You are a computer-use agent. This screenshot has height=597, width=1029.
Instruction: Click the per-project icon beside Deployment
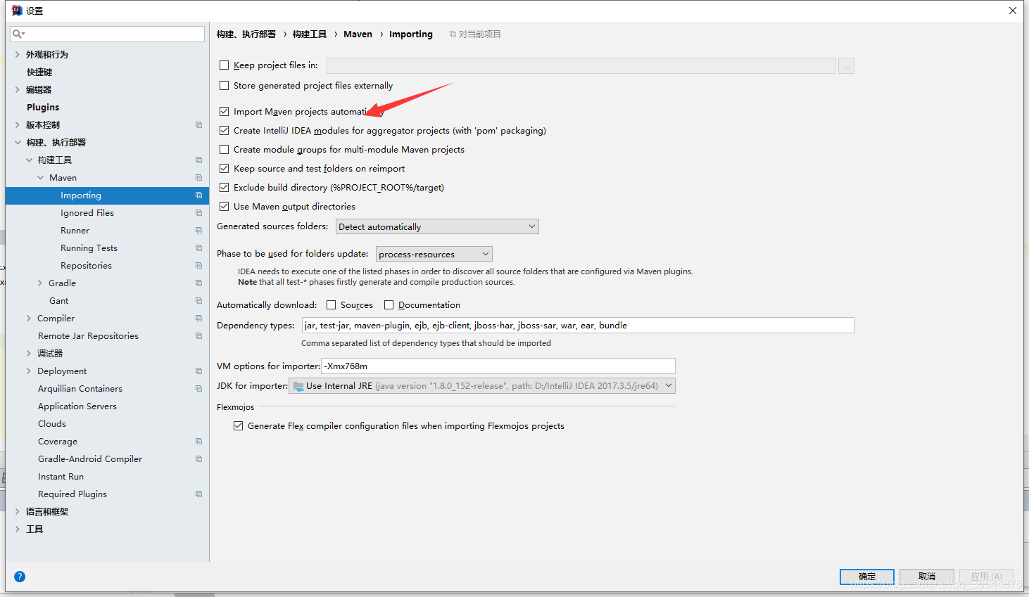[198, 371]
